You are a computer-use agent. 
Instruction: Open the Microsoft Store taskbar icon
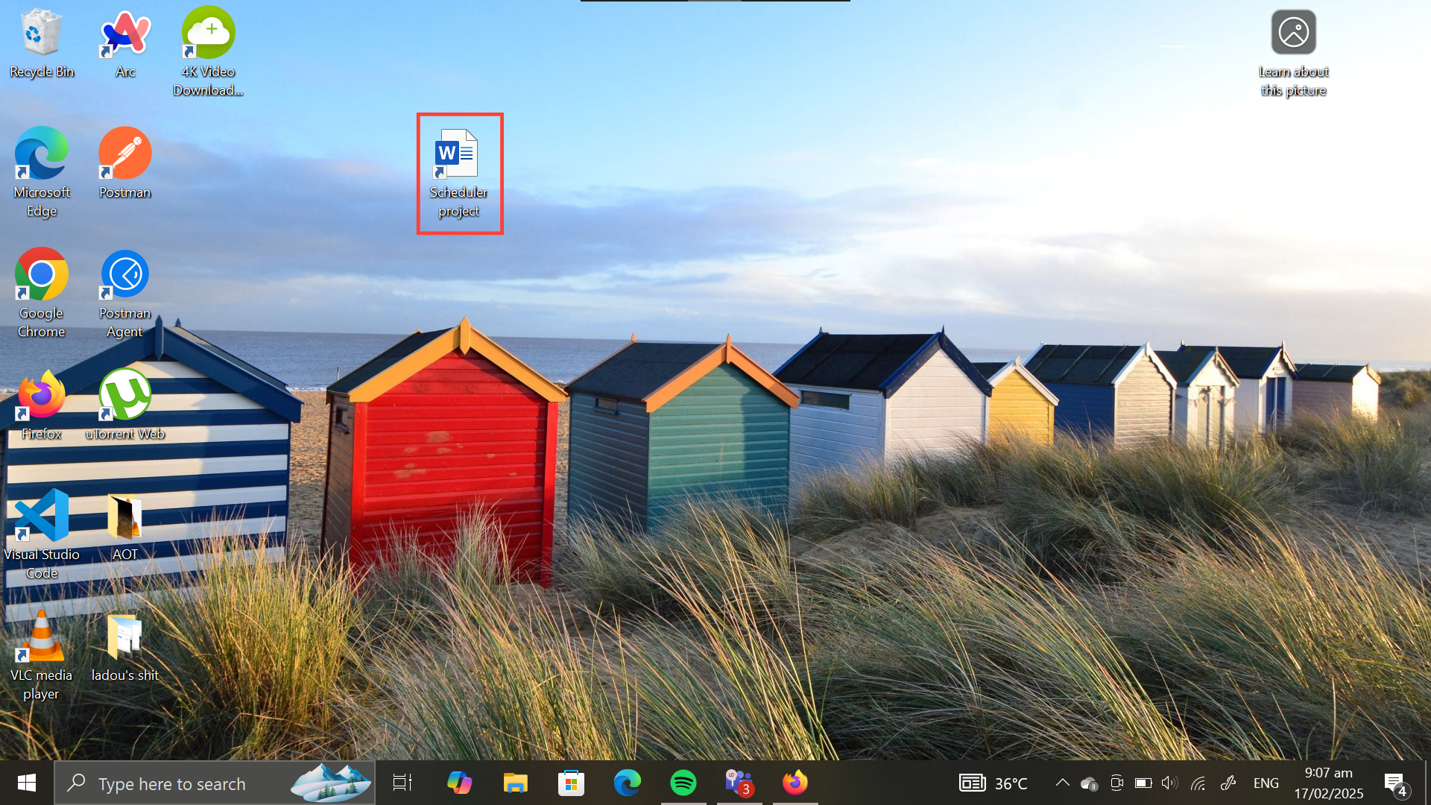pos(571,783)
